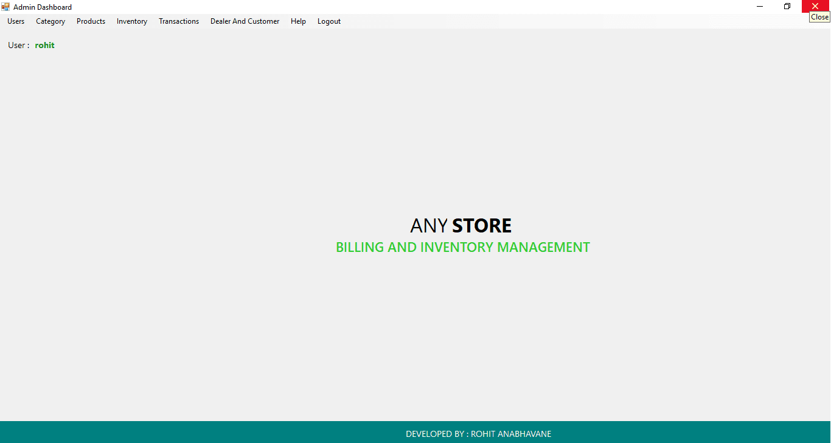
Task: Open the Help menu
Action: pos(298,21)
